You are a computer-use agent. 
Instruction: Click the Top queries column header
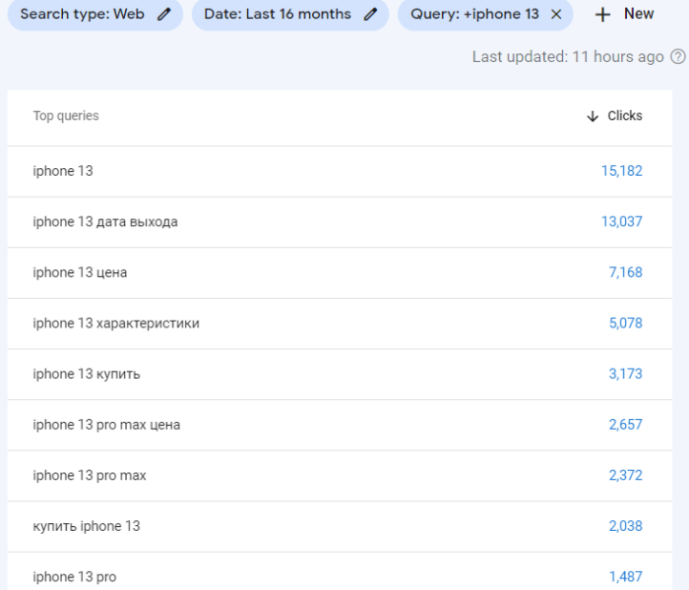point(66,116)
